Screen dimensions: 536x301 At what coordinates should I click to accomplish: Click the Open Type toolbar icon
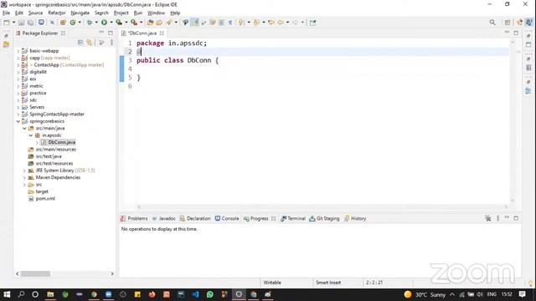(150, 23)
